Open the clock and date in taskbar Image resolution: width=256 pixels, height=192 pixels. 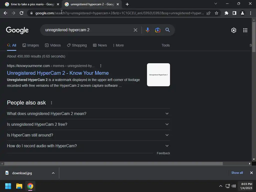tap(246, 186)
